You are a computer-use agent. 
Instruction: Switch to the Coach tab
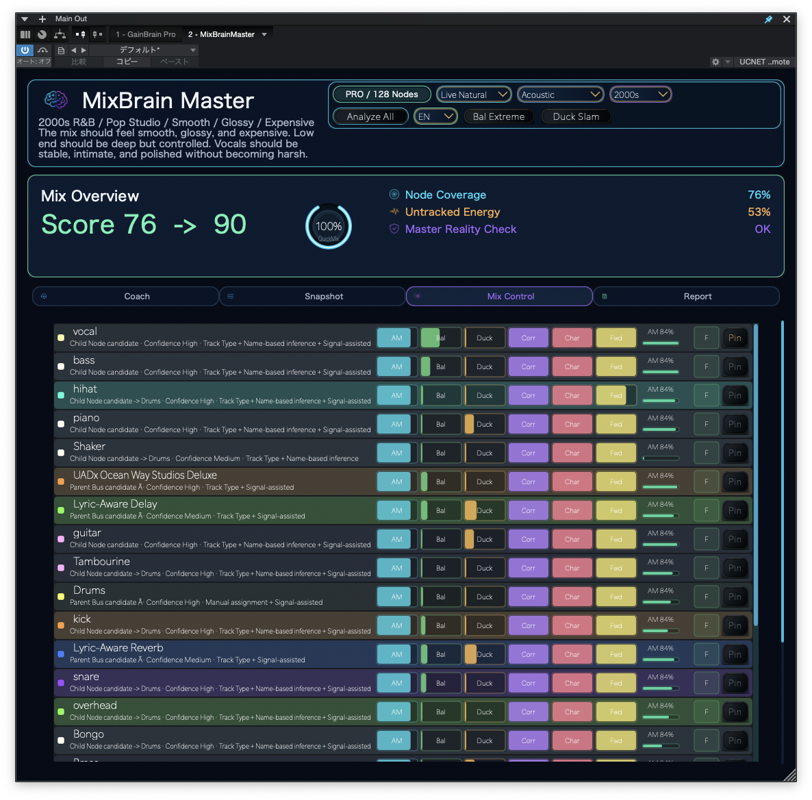(x=125, y=297)
